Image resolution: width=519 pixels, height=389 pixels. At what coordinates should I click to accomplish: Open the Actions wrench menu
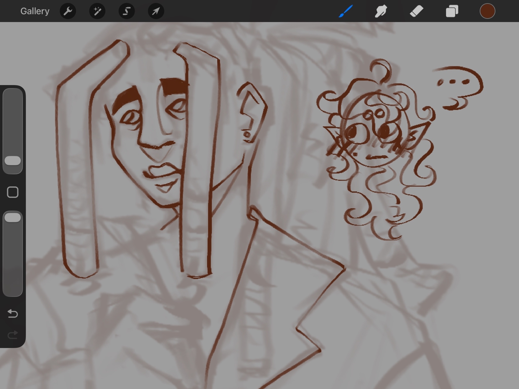pyautogui.click(x=68, y=11)
